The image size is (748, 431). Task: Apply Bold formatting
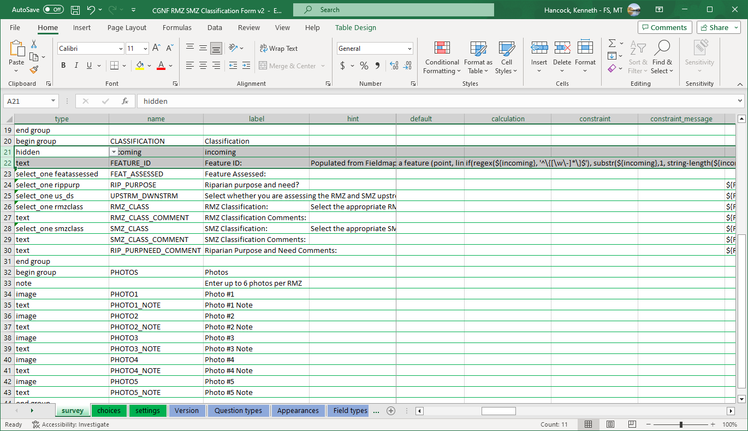point(63,66)
